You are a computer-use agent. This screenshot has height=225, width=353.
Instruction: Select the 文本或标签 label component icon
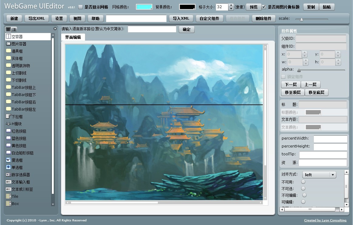coord(8,189)
